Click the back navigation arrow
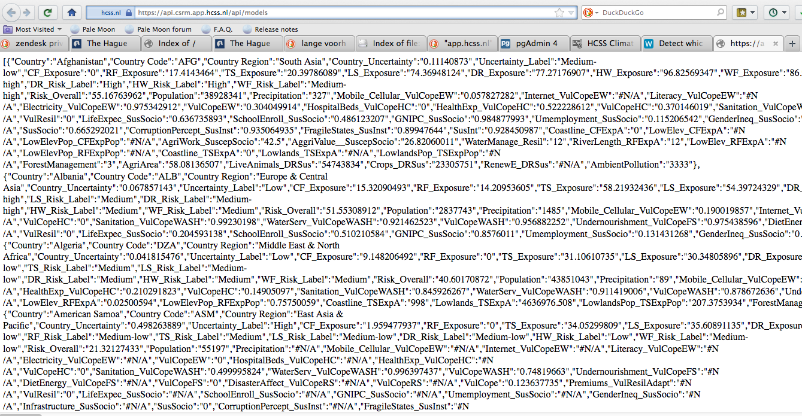This screenshot has width=802, height=416. pyautogui.click(x=11, y=12)
